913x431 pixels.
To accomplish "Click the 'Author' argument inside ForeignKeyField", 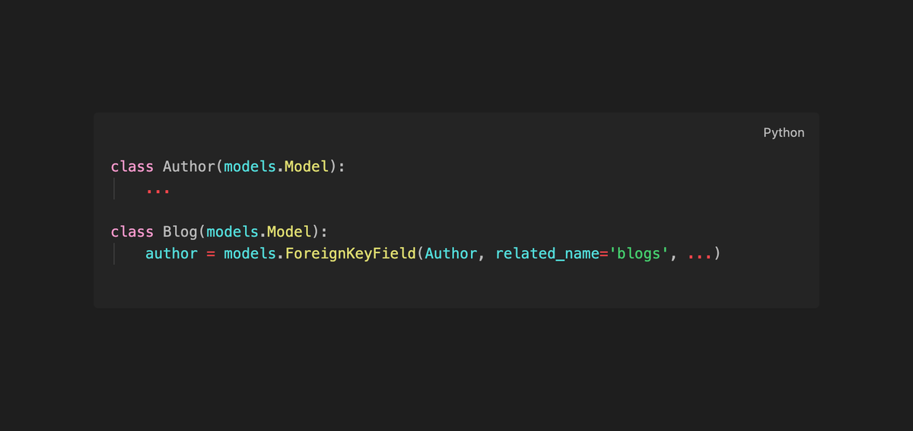I will [451, 253].
